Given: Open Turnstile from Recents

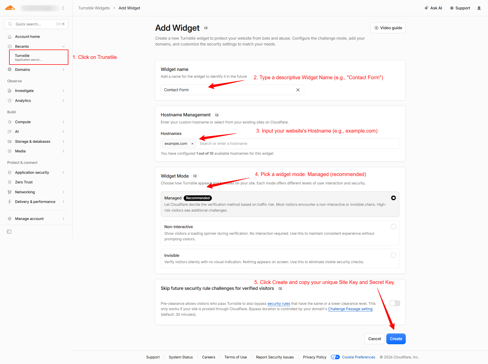Looking at the screenshot, I should tap(39, 57).
